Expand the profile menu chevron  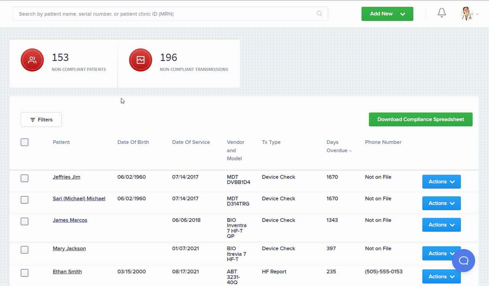pyautogui.click(x=477, y=14)
